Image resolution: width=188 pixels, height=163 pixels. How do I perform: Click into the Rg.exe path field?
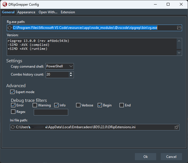click(94, 28)
